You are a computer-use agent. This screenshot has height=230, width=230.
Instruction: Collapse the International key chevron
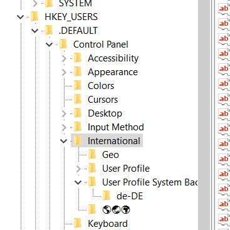63,141
